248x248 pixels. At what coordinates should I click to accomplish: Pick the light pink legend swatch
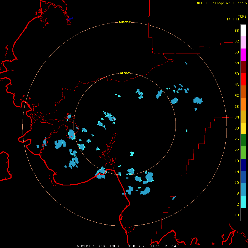pyautogui.click(x=243, y=42)
